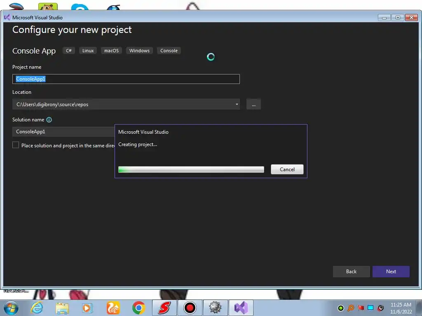This screenshot has width=422, height=316.
Task: Click the Creating project progress bar
Action: point(191,169)
